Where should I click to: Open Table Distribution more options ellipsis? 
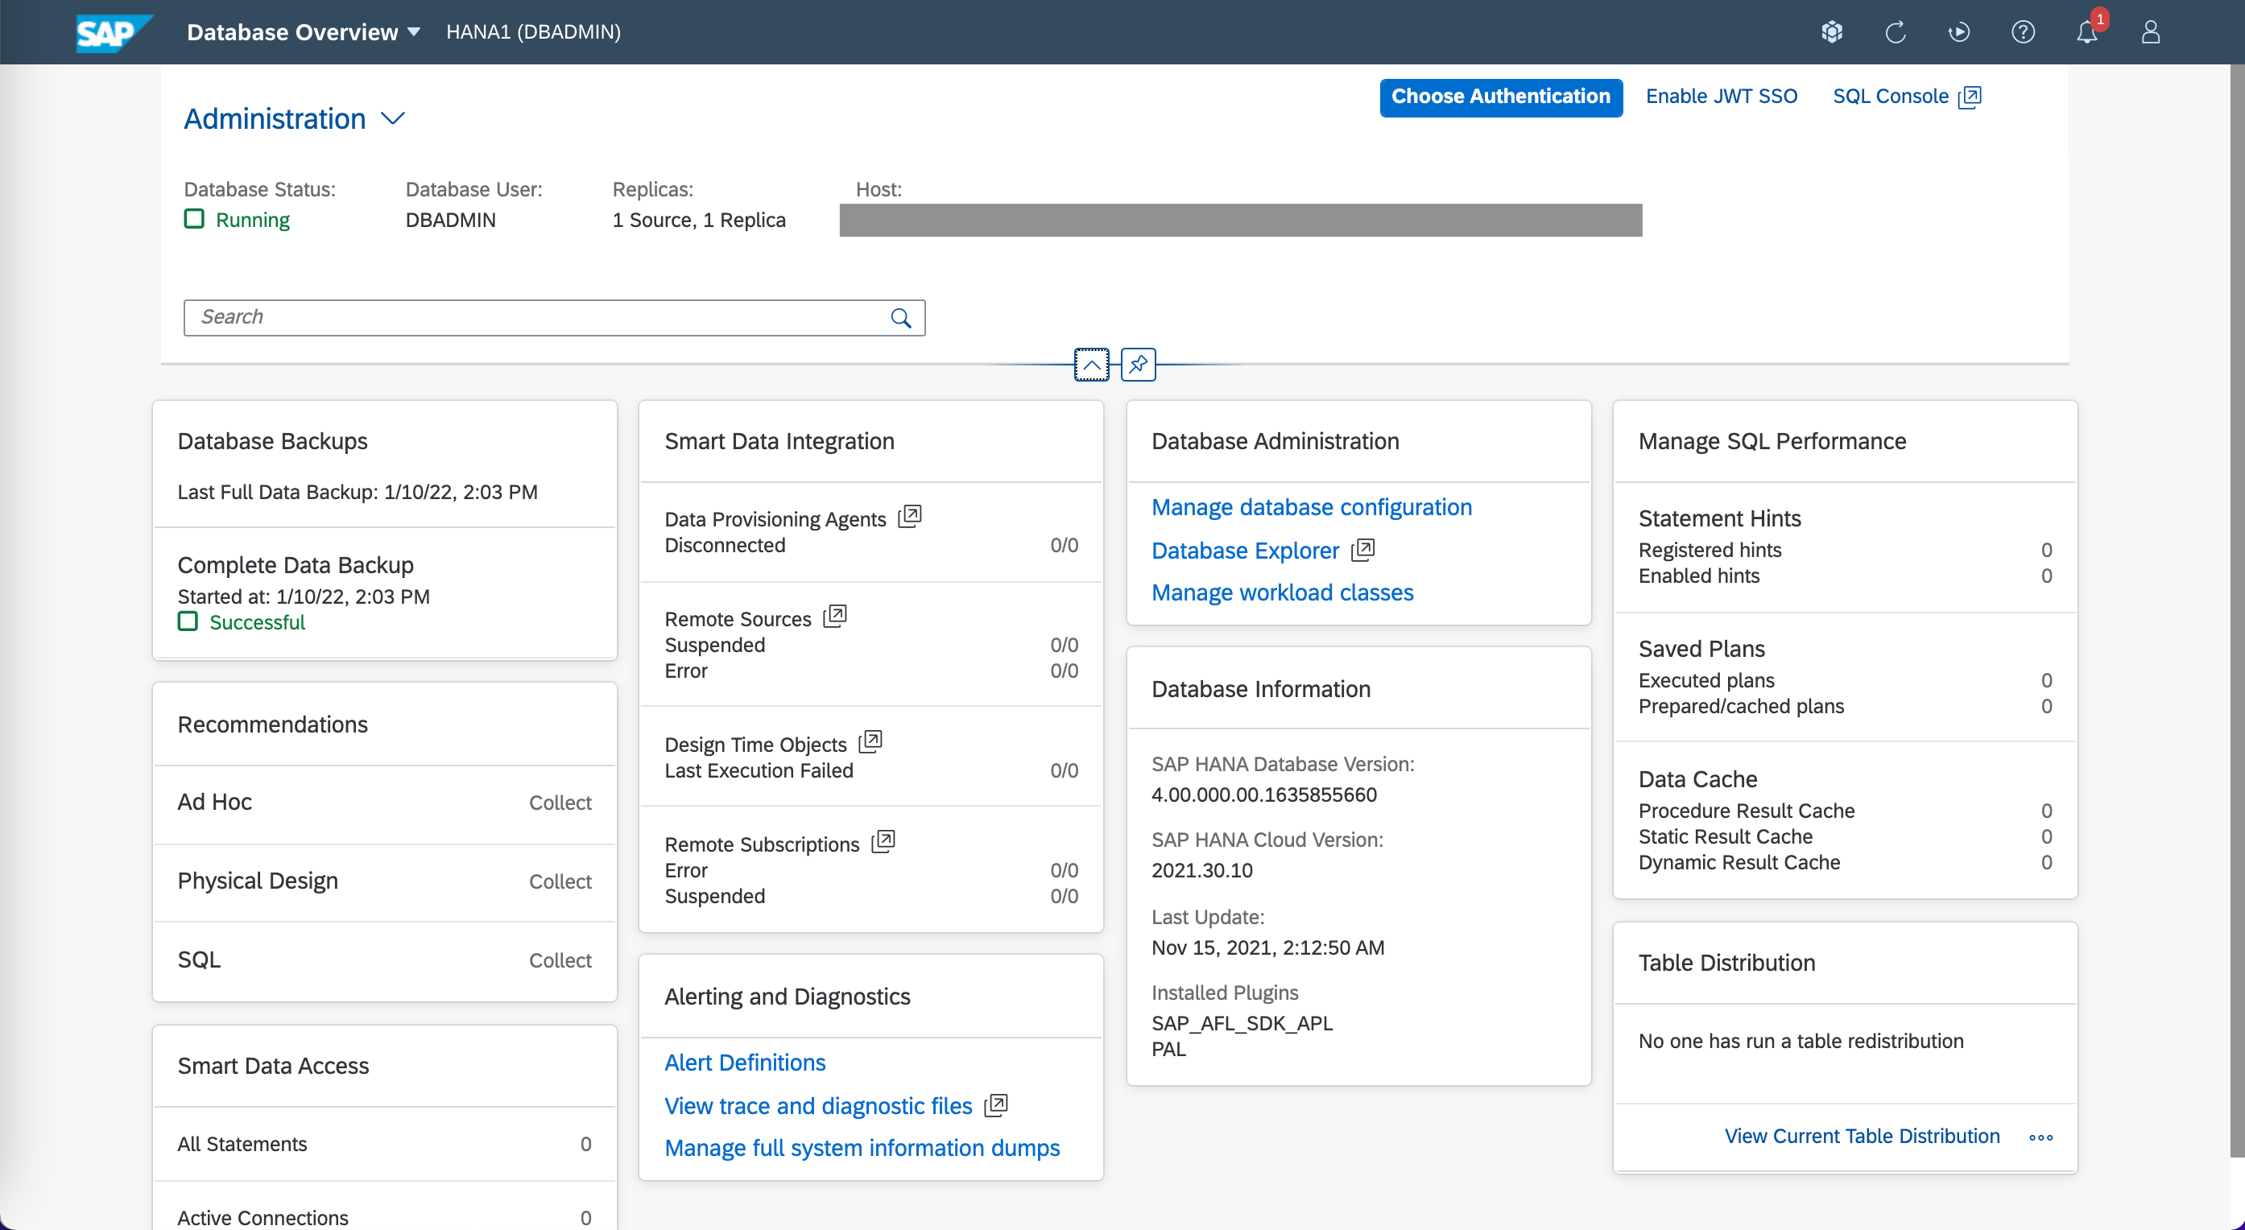(x=2041, y=1137)
